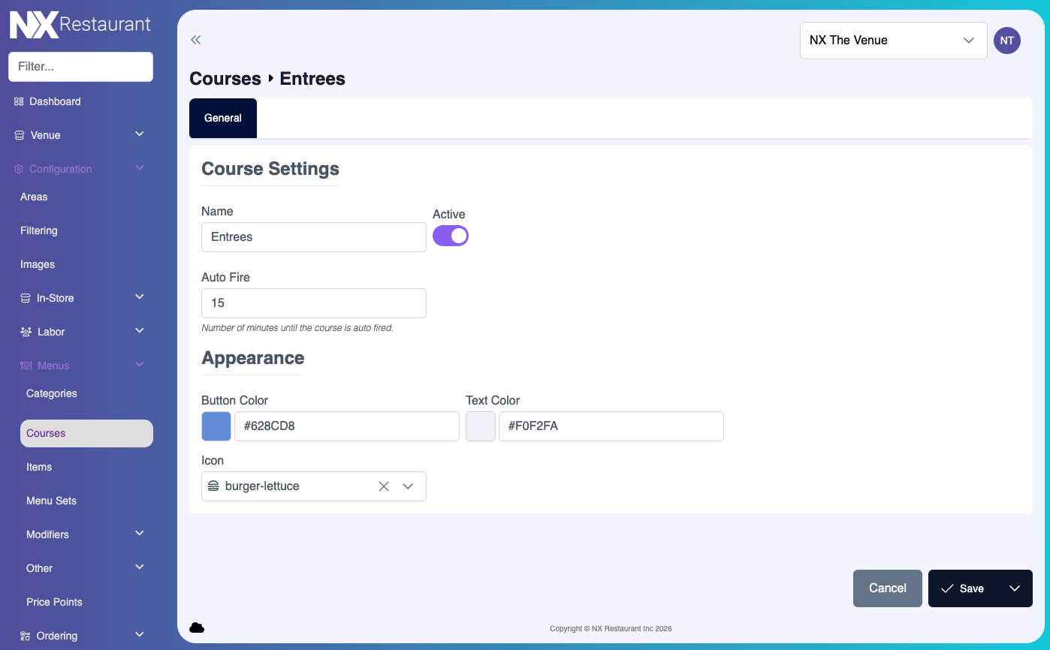
Task: Click the NX Restaurant logo
Action: click(80, 25)
